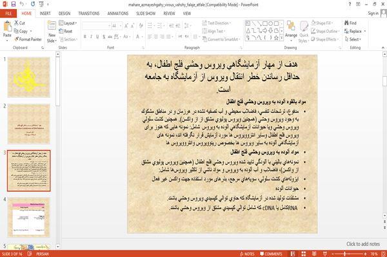Open Shape Outline dropdown
Screen dimensions: 387x257
point(325,31)
